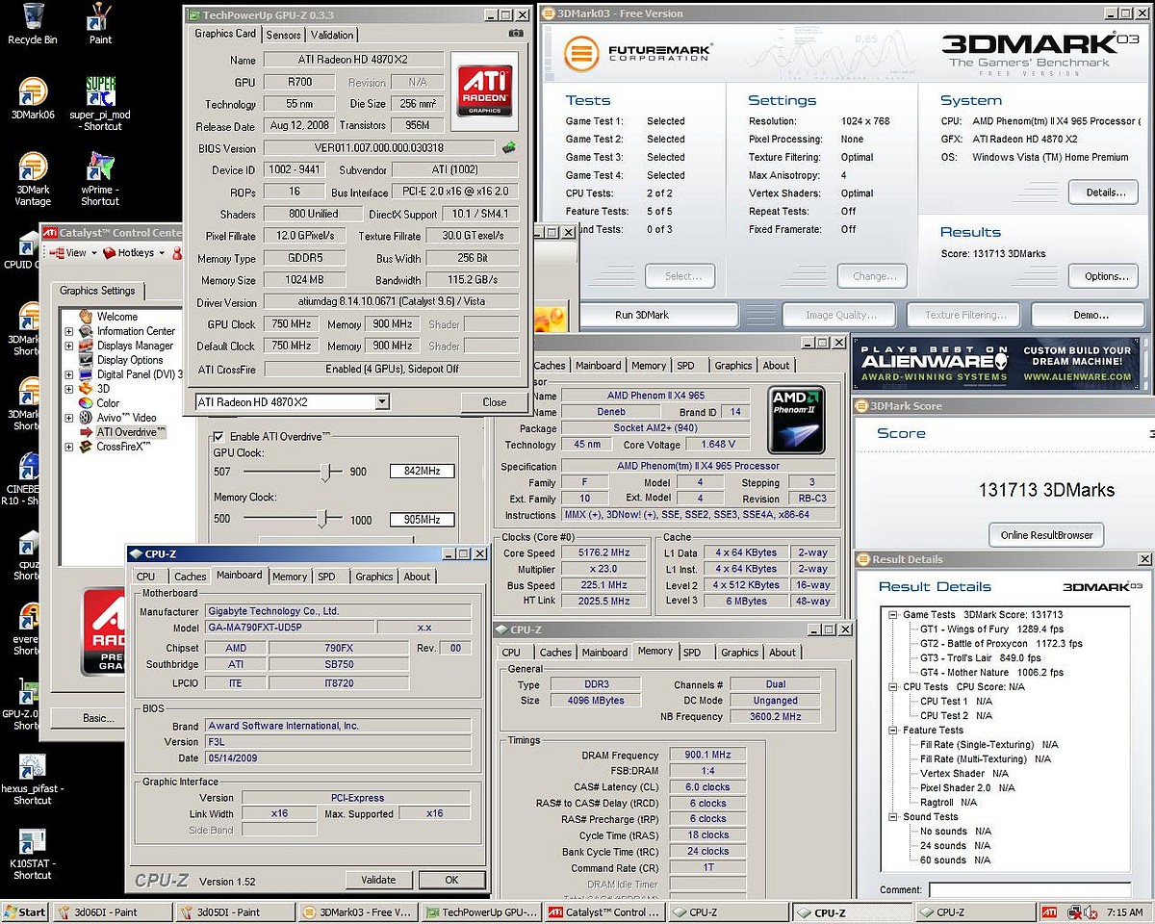Select the 3DMark Vantage desktop icon

32,179
